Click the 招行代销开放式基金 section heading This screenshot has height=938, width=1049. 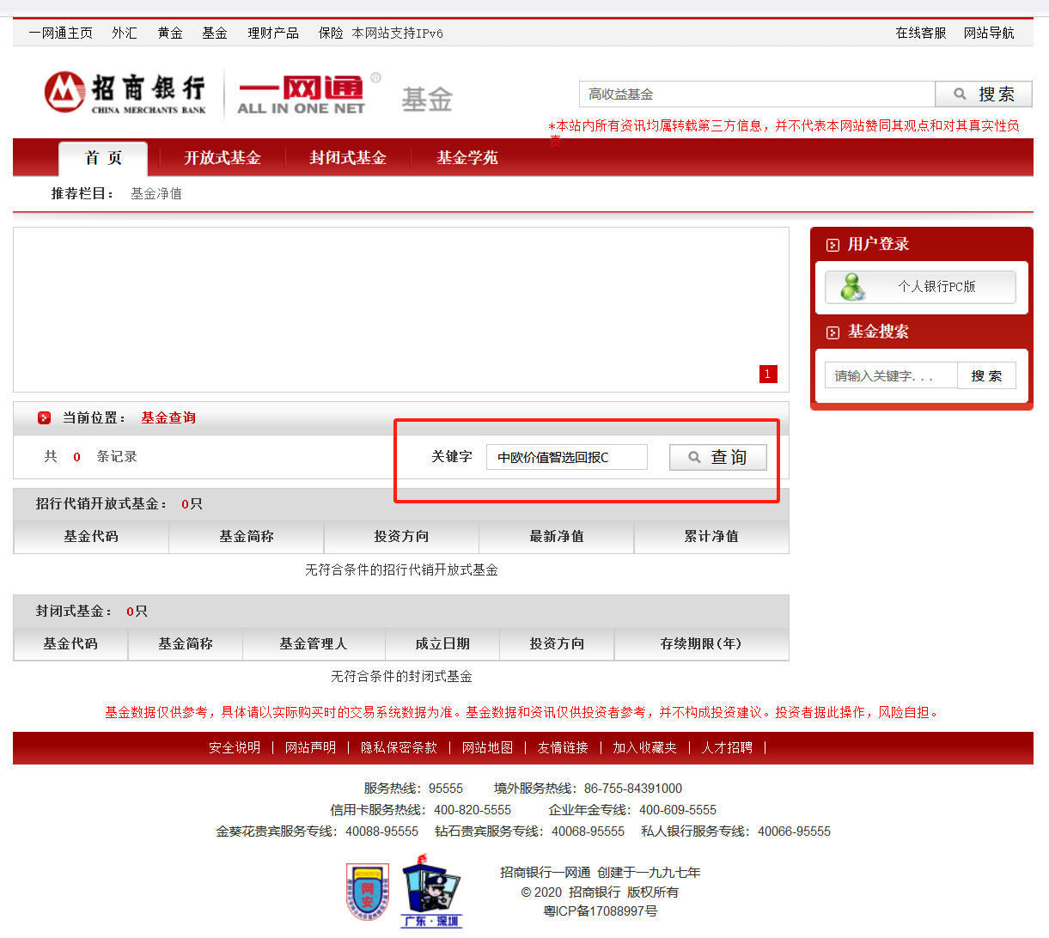(119, 504)
